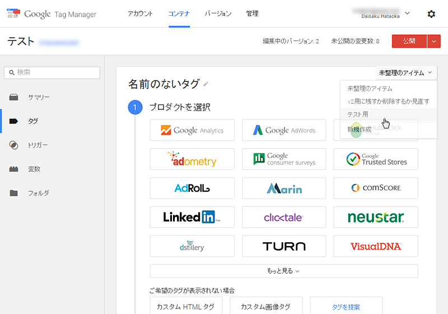Viewport: 448px width, 314px height.
Task: Select the Google AdWords product tile
Action: (x=284, y=130)
